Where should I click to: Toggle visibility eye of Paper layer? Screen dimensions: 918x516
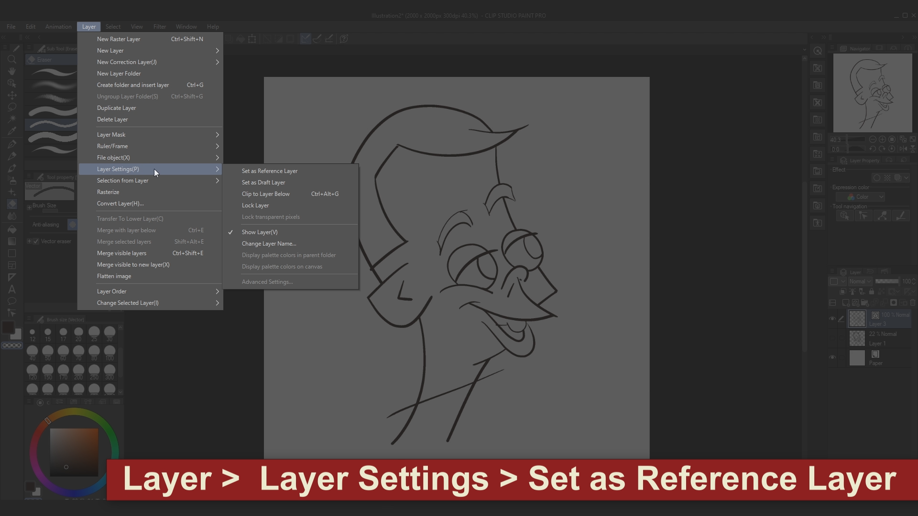(832, 357)
